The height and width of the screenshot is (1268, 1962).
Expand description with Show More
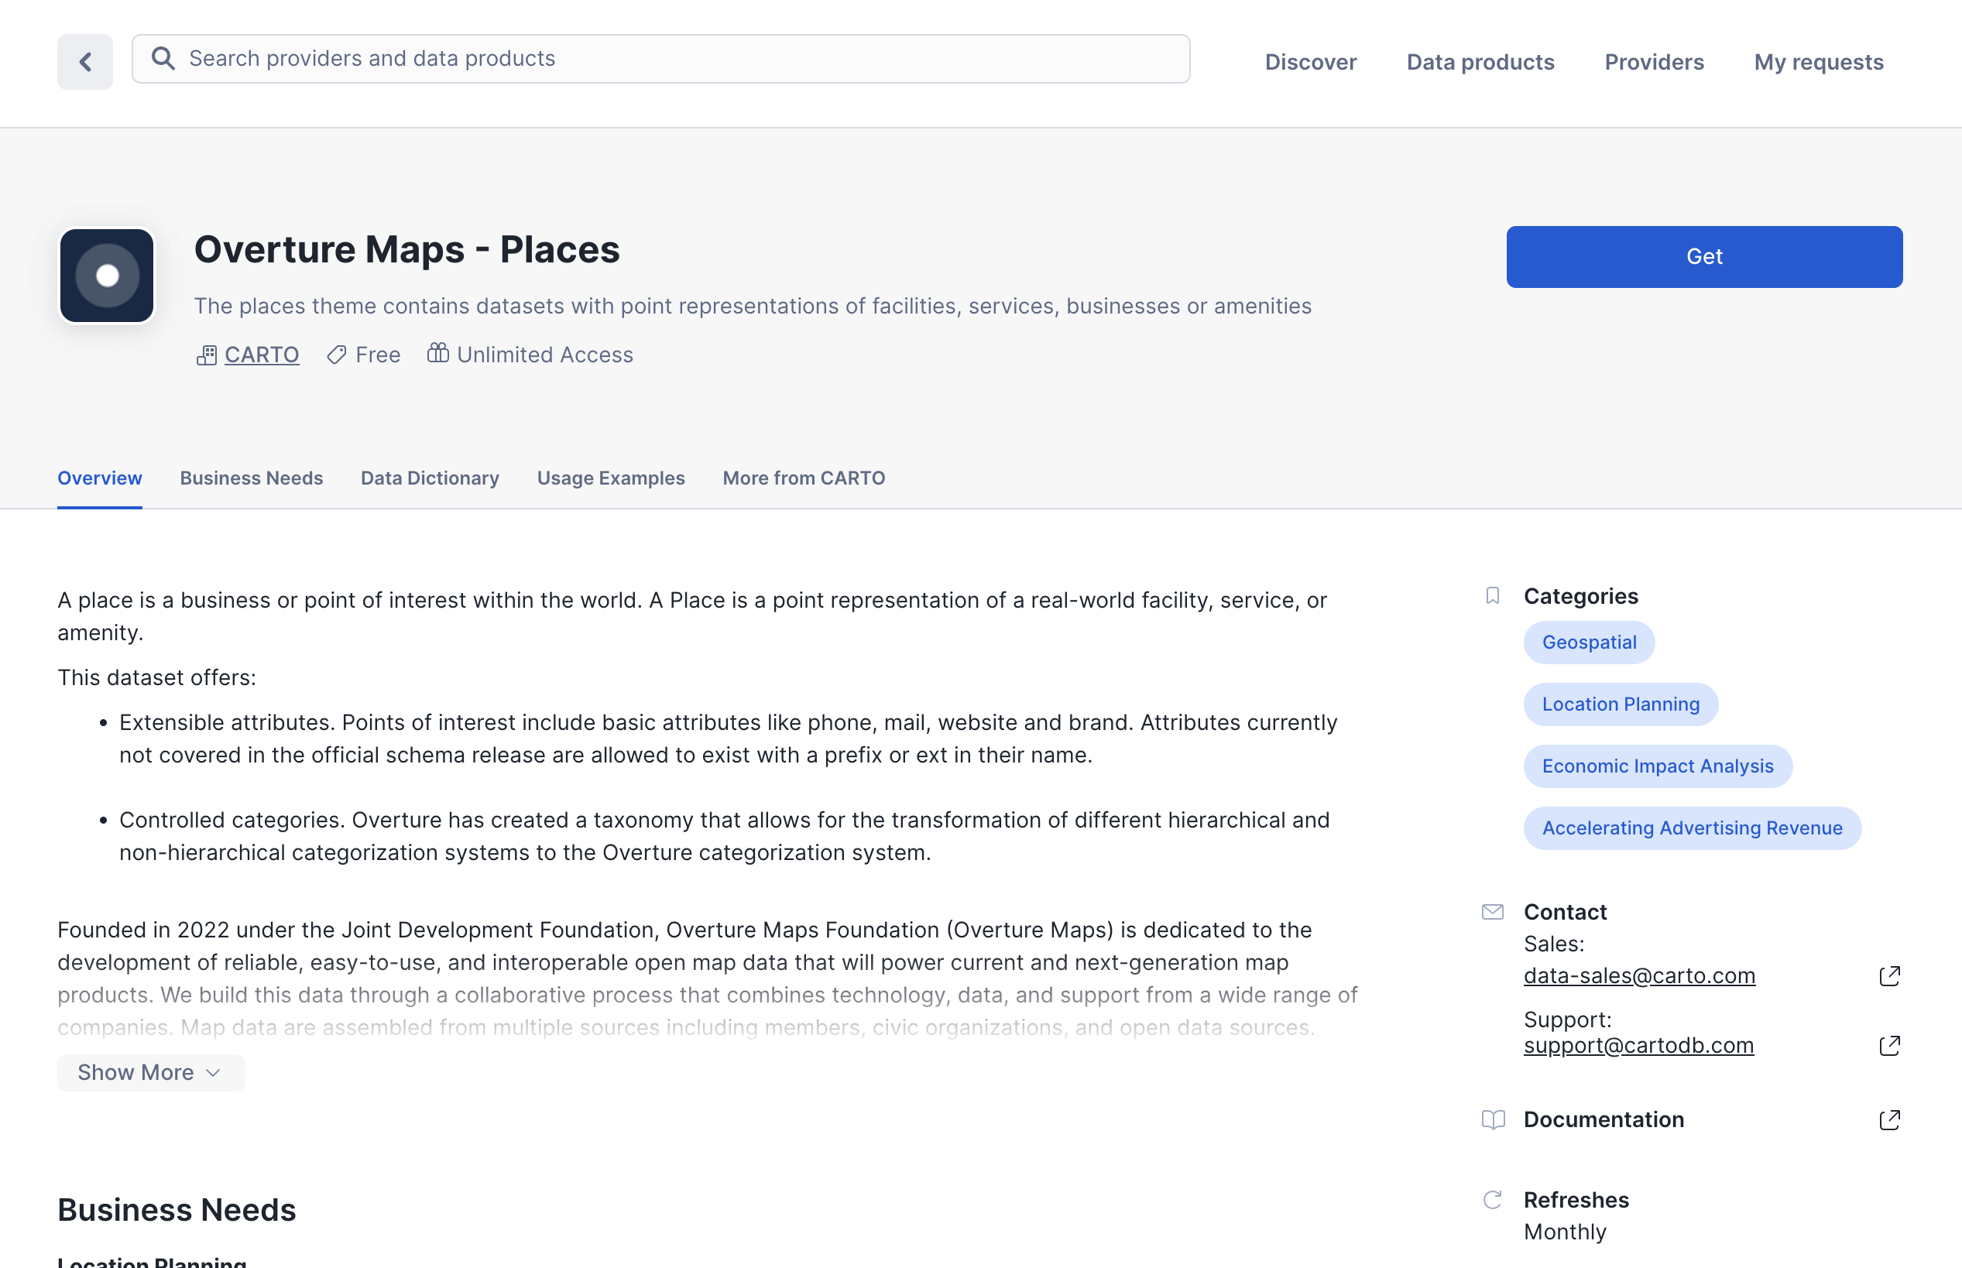pos(151,1073)
